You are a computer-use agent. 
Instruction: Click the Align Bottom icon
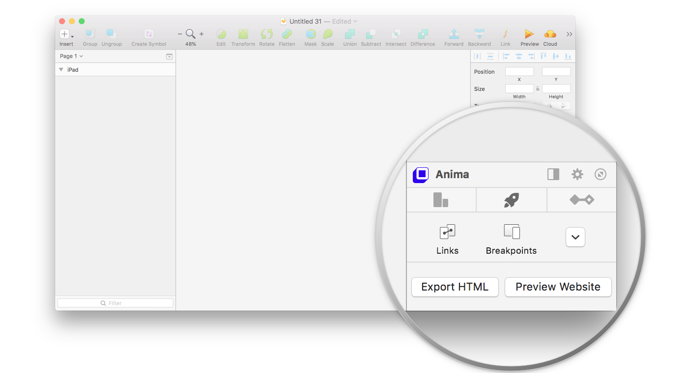[x=568, y=56]
